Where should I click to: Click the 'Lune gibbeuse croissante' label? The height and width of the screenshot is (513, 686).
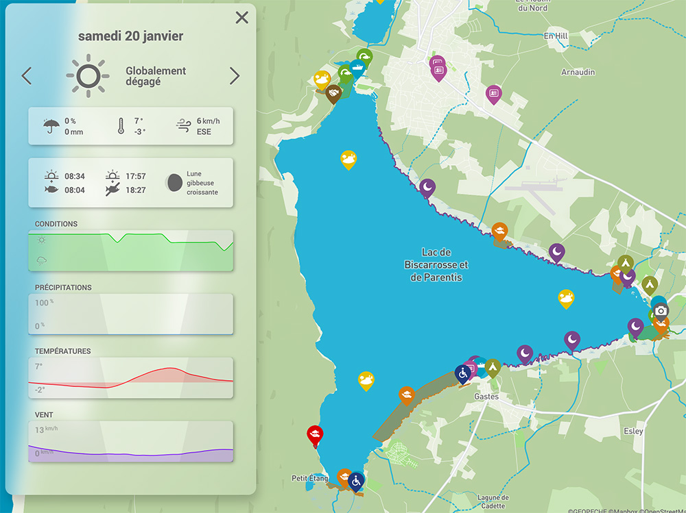point(202,183)
